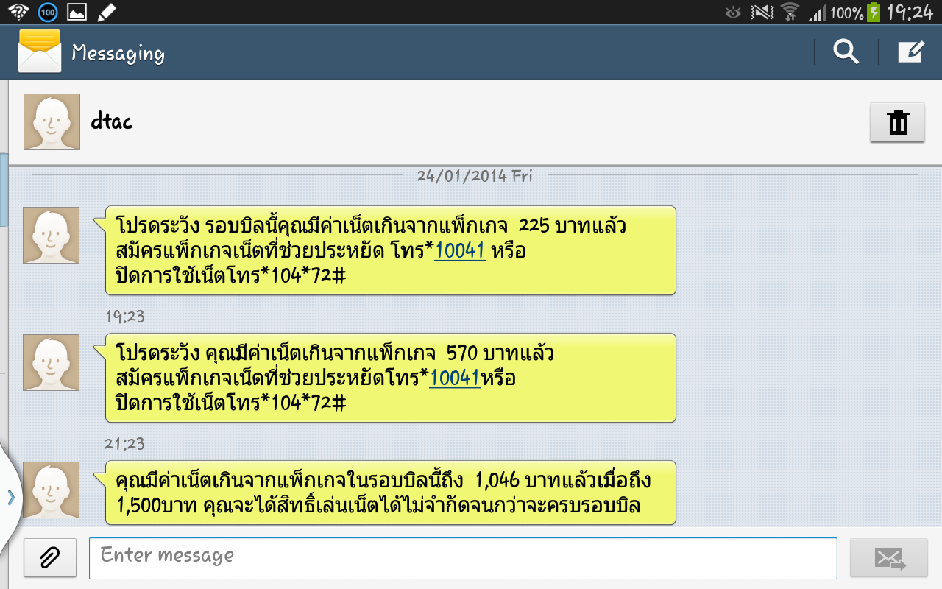
Task: Send message with the envelope send button
Action: [889, 558]
